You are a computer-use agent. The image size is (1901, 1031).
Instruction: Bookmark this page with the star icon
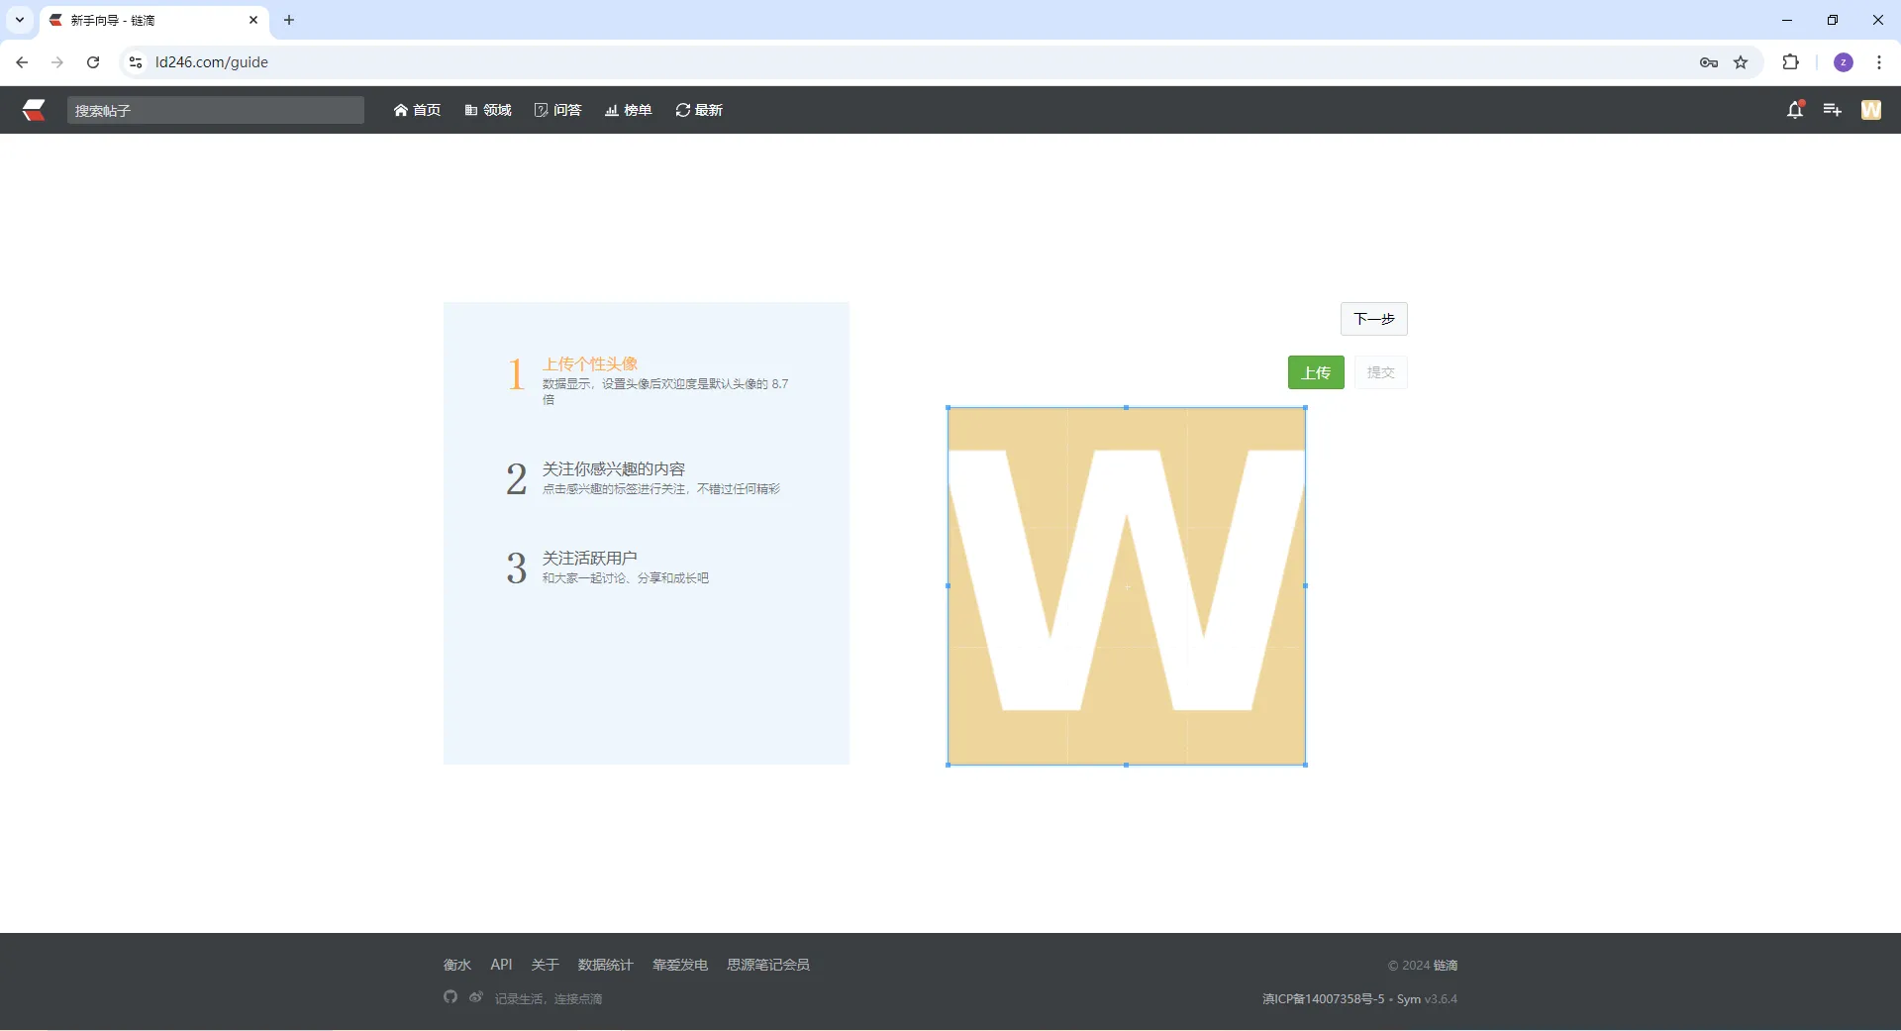[1741, 62]
